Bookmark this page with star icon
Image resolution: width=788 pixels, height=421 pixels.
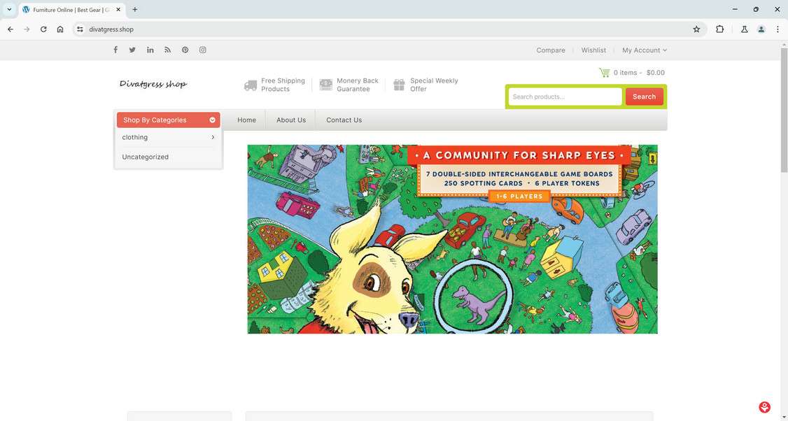coord(696,29)
